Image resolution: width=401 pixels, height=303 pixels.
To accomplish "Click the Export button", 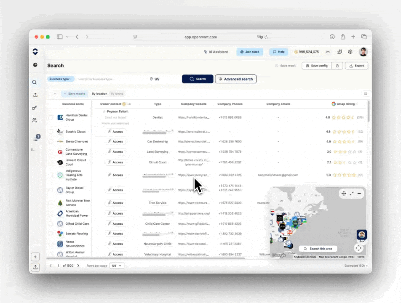I will pyautogui.click(x=356, y=66).
